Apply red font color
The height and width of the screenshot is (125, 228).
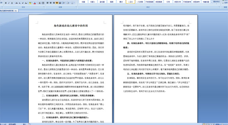35,3
